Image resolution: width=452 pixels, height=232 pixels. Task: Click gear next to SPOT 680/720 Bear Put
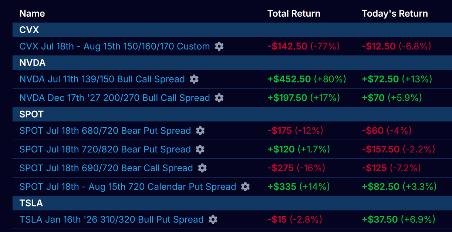tap(200, 131)
